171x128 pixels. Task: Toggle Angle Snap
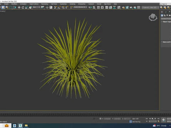click(x=59, y=7)
